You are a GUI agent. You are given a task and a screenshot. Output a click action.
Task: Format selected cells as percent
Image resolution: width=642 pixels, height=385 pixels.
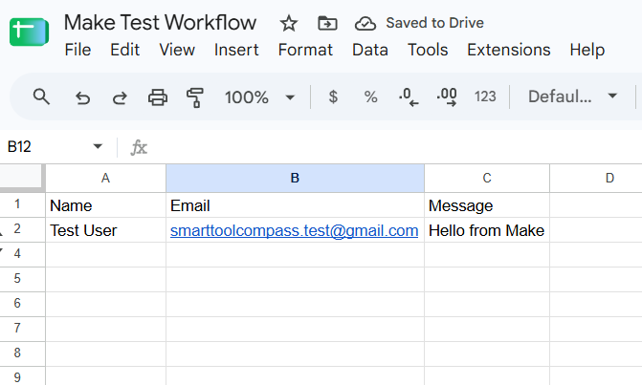(x=370, y=96)
